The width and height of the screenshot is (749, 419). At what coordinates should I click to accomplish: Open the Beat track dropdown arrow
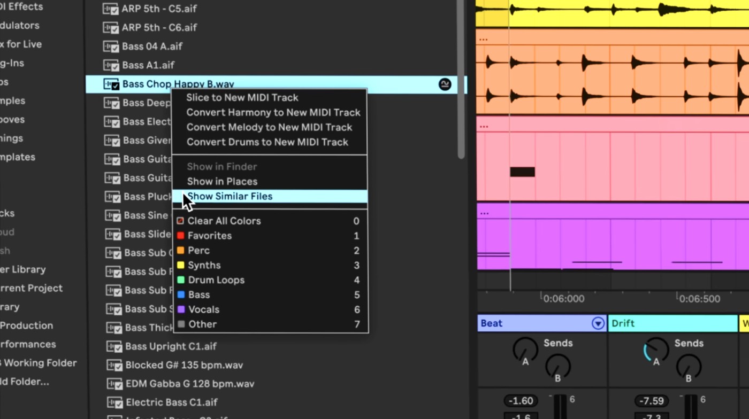[x=598, y=323]
